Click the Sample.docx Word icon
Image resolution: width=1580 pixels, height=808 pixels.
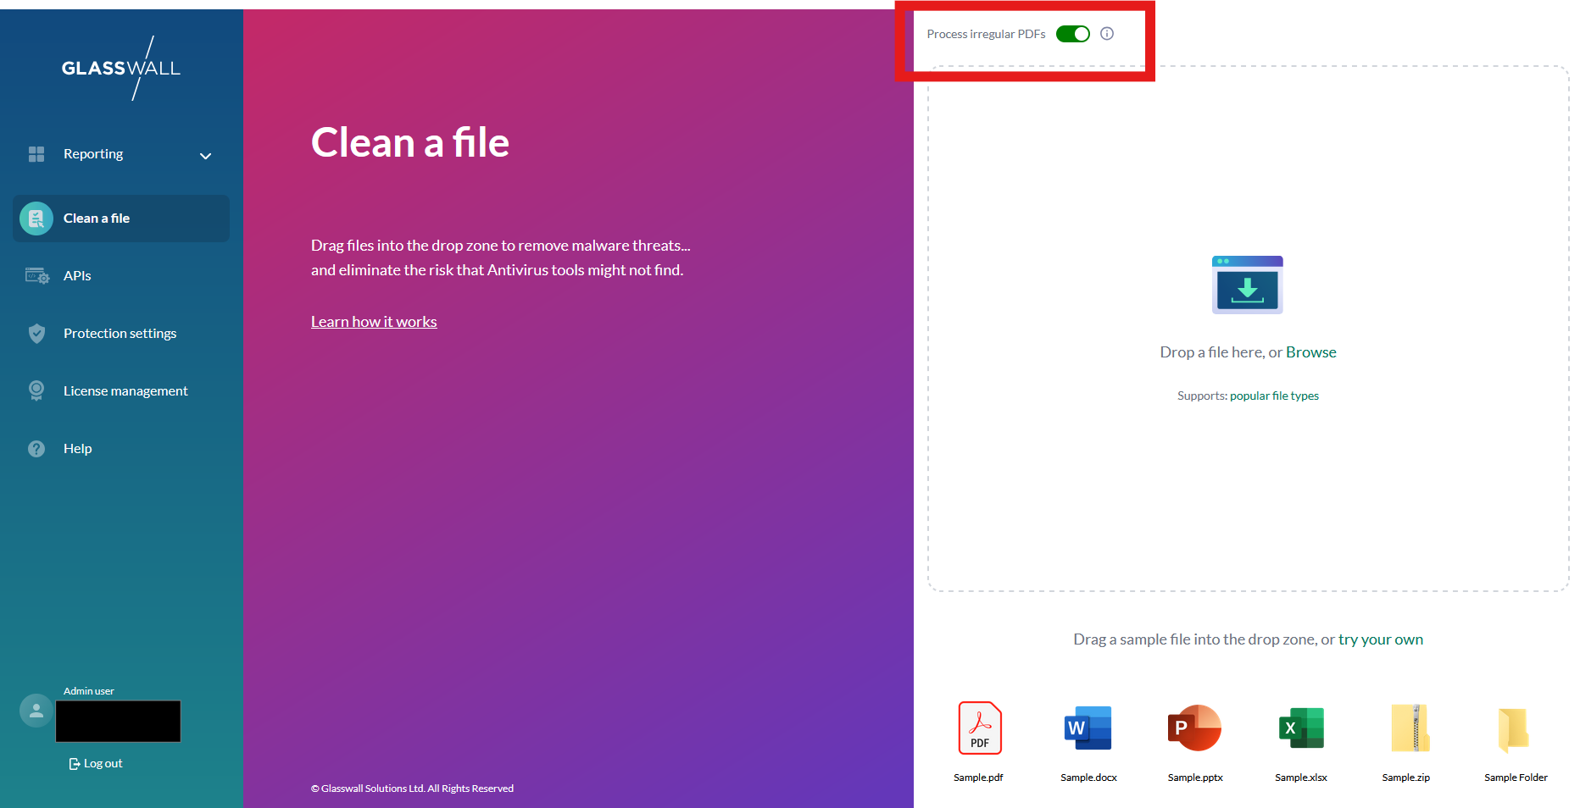tap(1088, 728)
